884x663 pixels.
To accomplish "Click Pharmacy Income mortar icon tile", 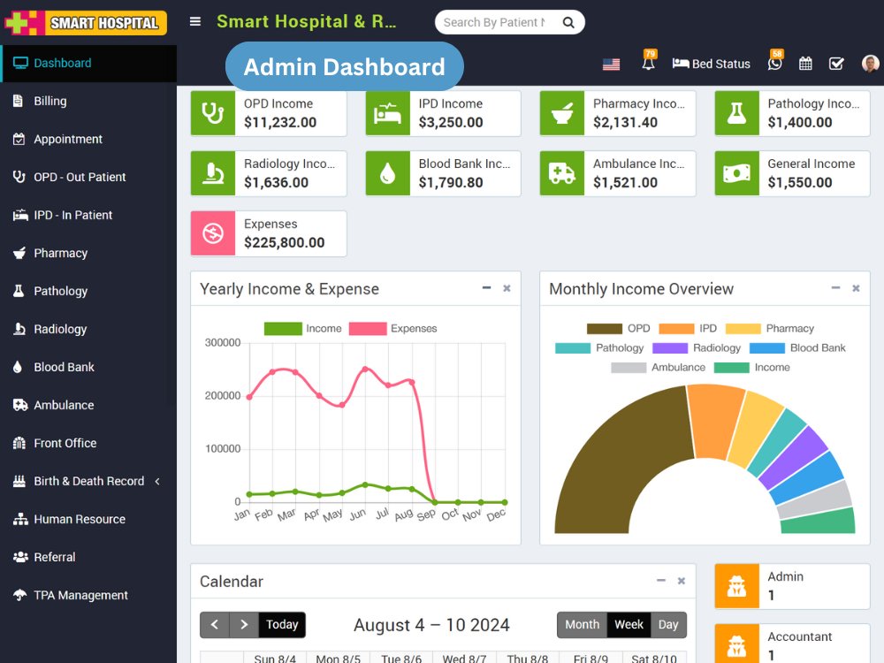I will coord(562,113).
